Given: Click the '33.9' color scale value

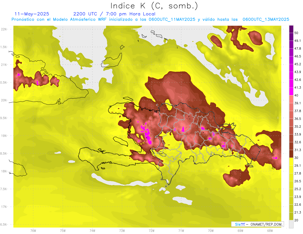Looking at the screenshot, I should click(x=298, y=134).
